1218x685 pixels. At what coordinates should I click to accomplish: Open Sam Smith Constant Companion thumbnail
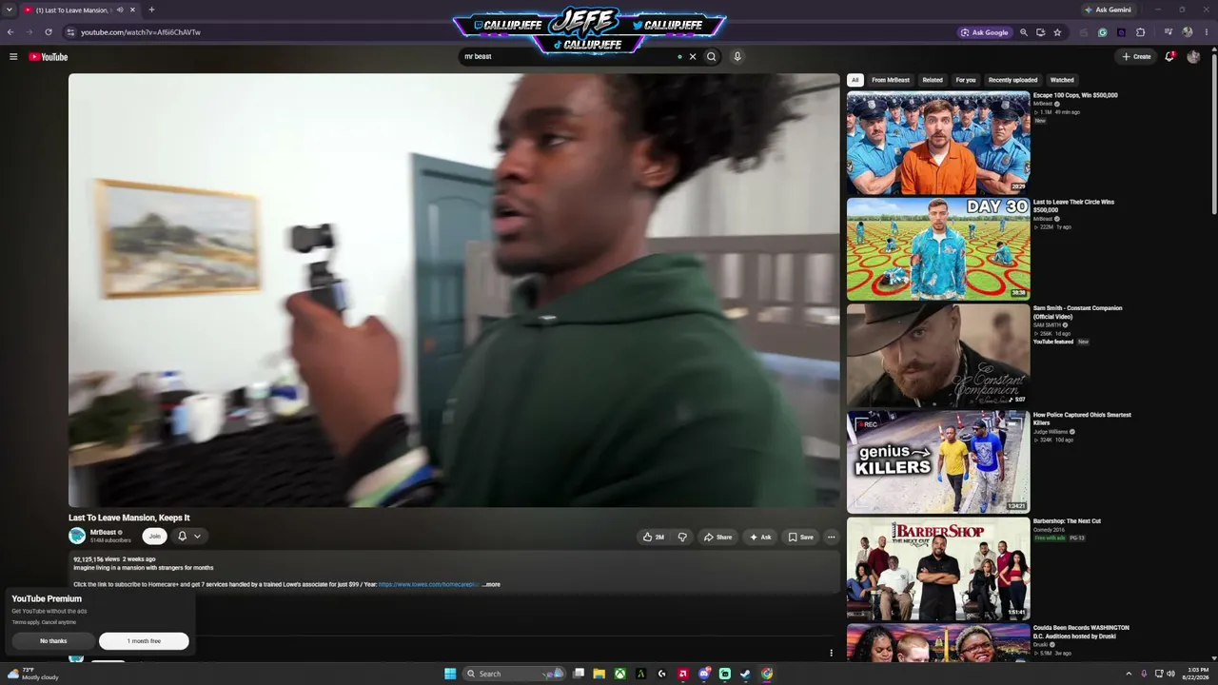[x=938, y=356]
